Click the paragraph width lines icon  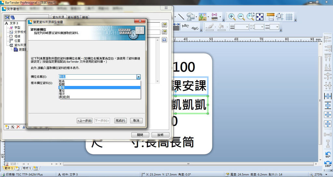177,27
